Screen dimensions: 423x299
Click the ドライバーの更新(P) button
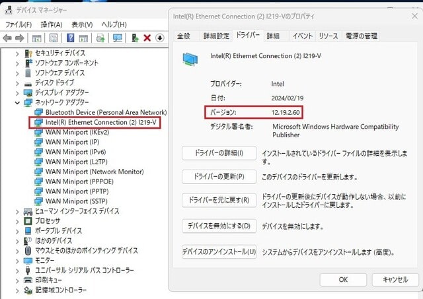coord(219,177)
